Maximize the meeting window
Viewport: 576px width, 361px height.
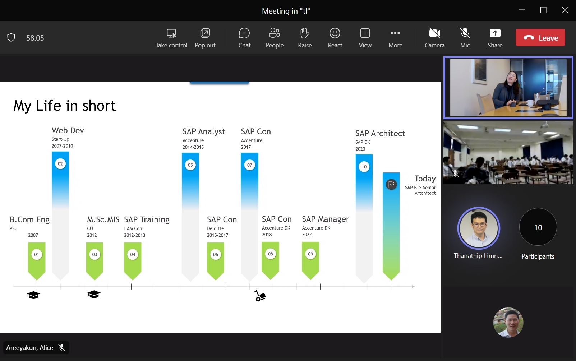click(x=543, y=10)
